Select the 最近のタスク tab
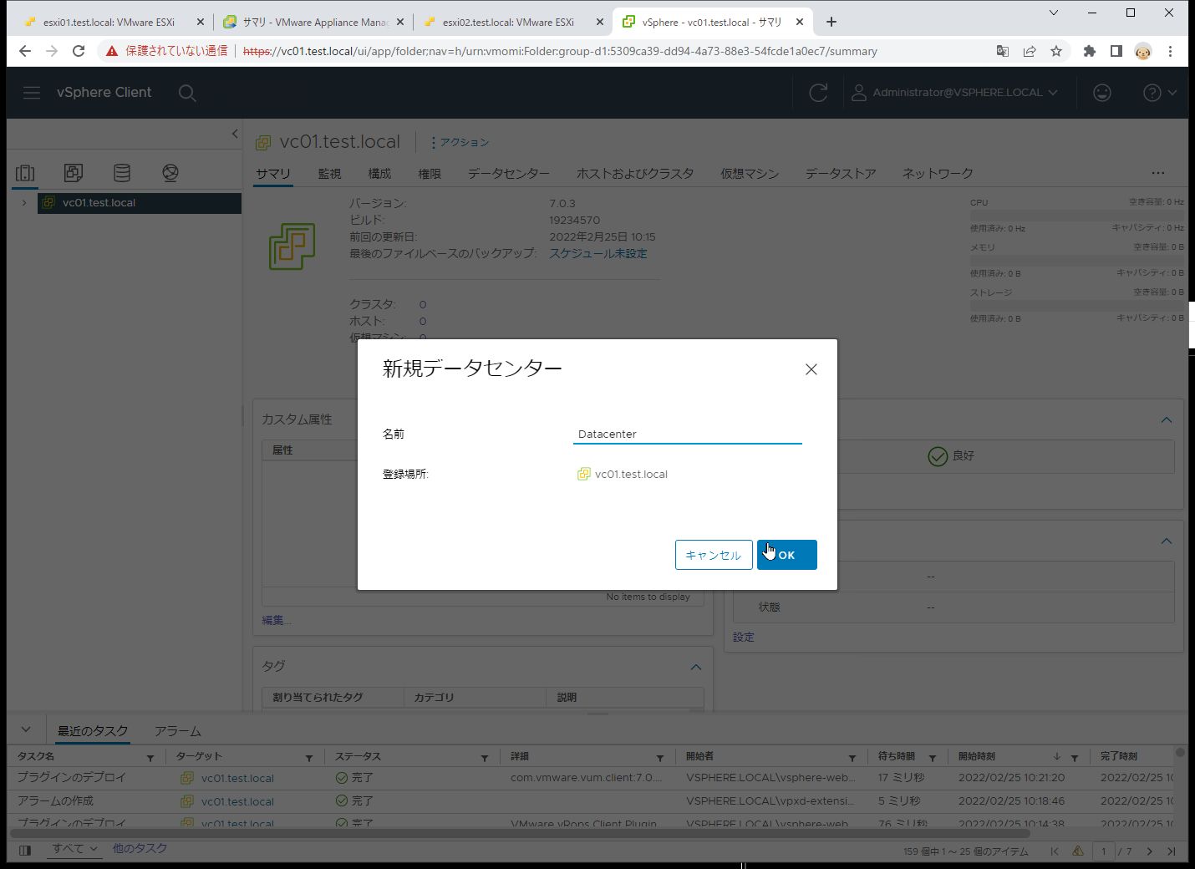The image size is (1195, 869). coord(93,731)
